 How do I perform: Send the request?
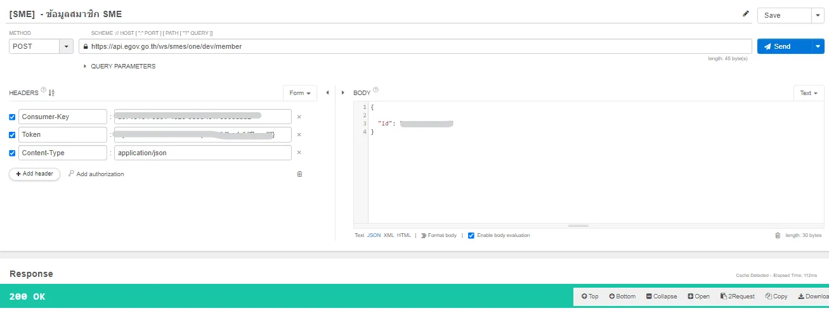pos(784,46)
